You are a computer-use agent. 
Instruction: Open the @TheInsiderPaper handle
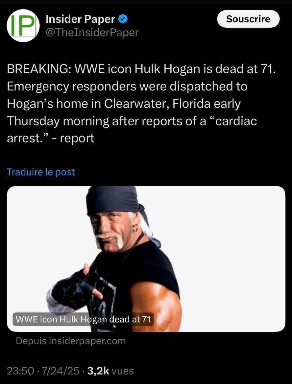92,32
